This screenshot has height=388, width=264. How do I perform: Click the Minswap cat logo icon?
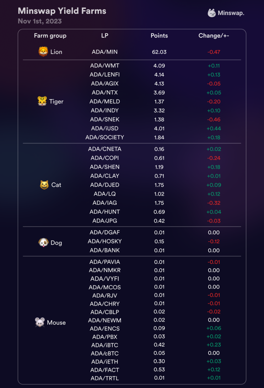pos(212,13)
